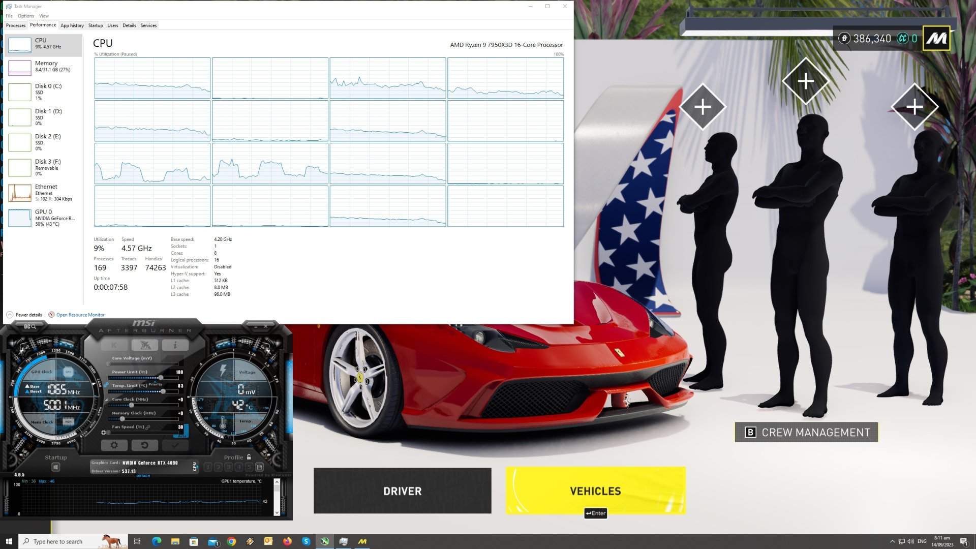Click the Kombustor K button in Afterburner
The image size is (976, 549).
pos(114,345)
